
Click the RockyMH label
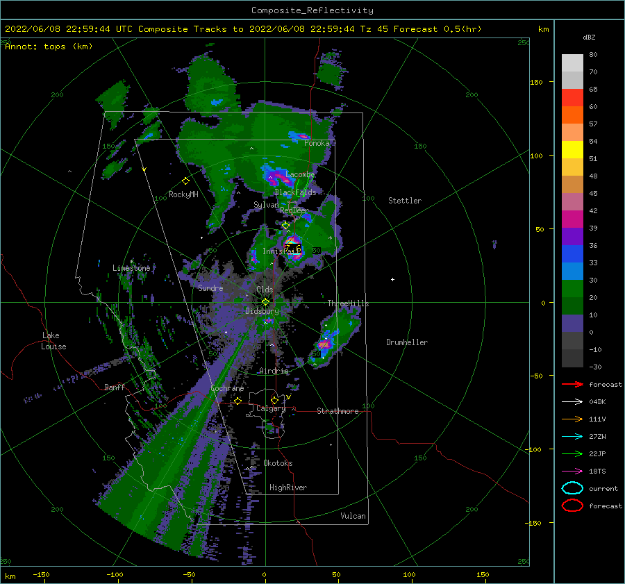(x=183, y=194)
